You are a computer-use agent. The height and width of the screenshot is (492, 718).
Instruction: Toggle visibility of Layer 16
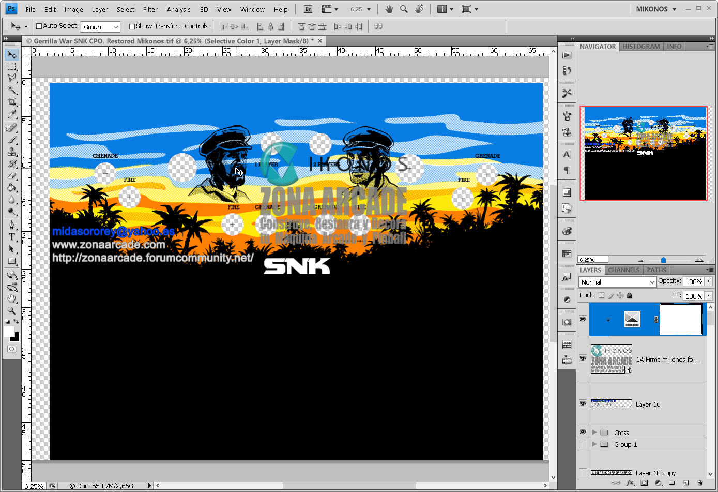pyautogui.click(x=583, y=404)
